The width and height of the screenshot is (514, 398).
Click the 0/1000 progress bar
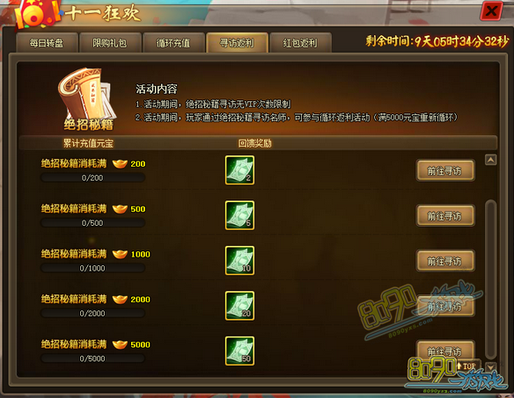[92, 268]
